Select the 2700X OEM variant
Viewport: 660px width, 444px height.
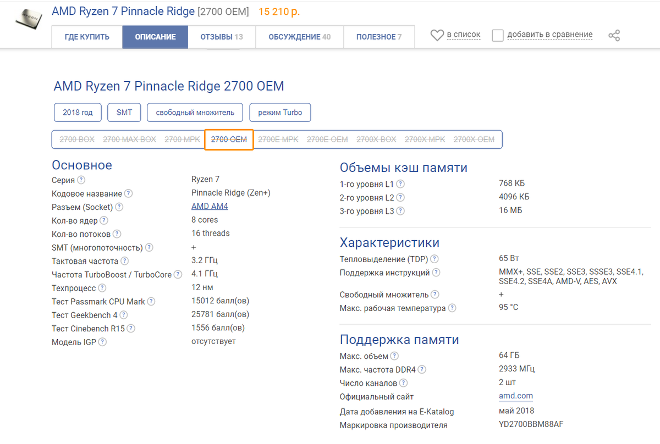point(474,140)
